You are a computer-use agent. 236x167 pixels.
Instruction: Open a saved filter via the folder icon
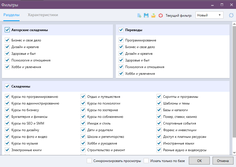point(153,16)
